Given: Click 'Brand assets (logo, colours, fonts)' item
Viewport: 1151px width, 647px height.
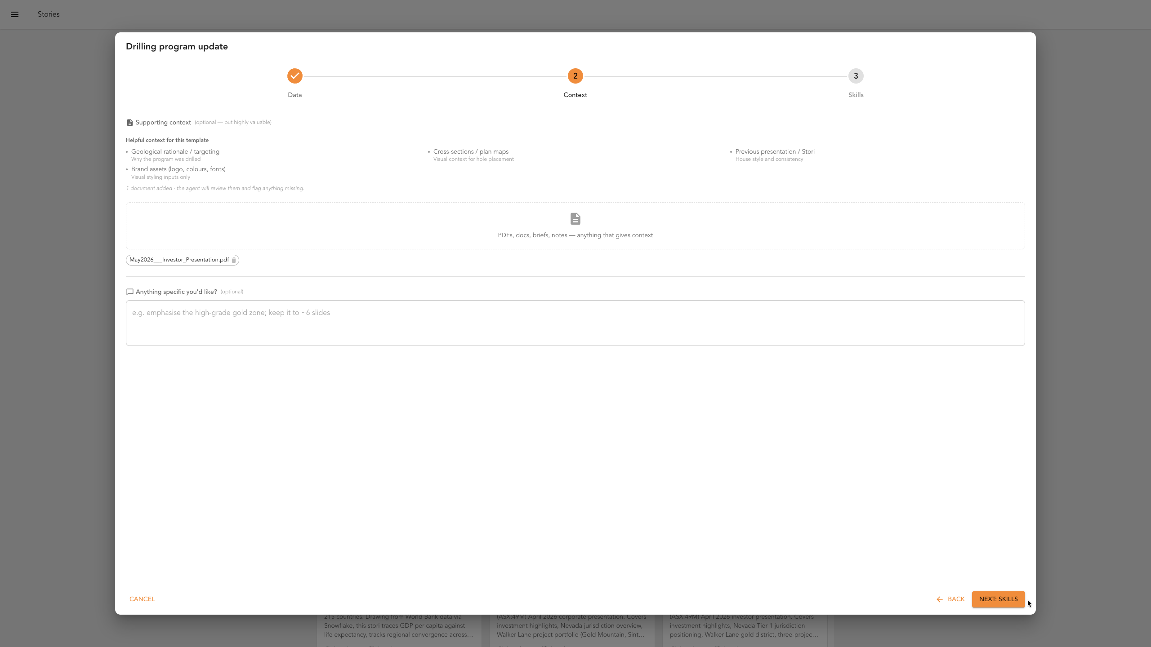Looking at the screenshot, I should (x=178, y=169).
